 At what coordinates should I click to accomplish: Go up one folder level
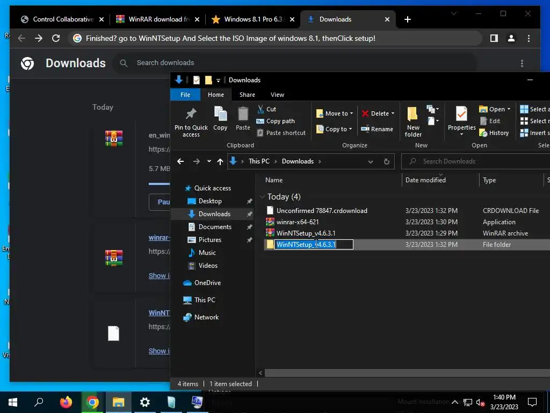tap(220, 161)
